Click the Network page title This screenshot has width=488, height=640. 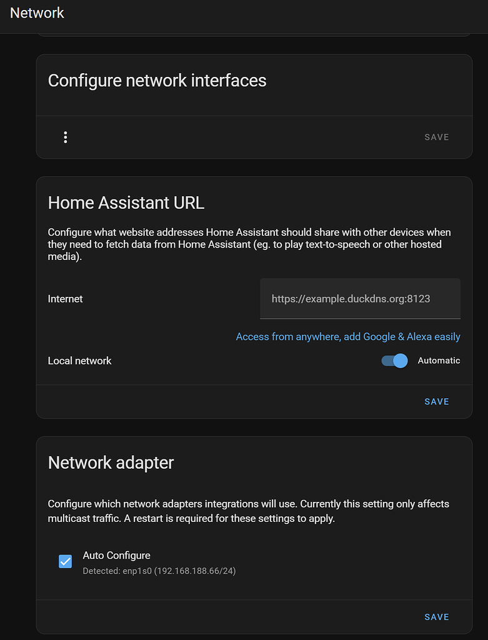(37, 12)
